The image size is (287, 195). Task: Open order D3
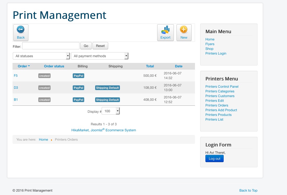pos(16,87)
